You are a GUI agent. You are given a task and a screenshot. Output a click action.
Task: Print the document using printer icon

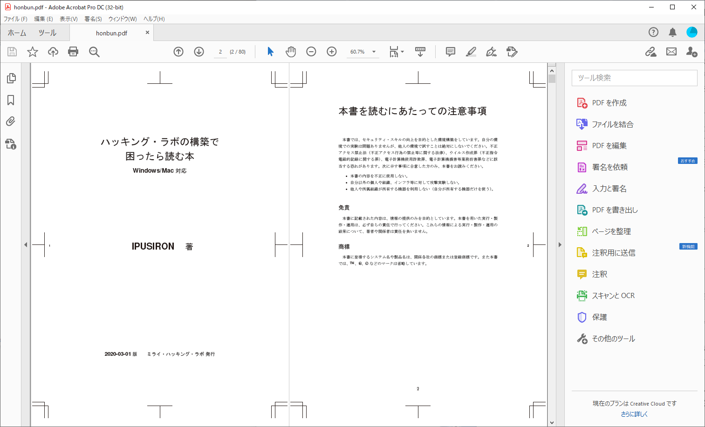(x=73, y=52)
